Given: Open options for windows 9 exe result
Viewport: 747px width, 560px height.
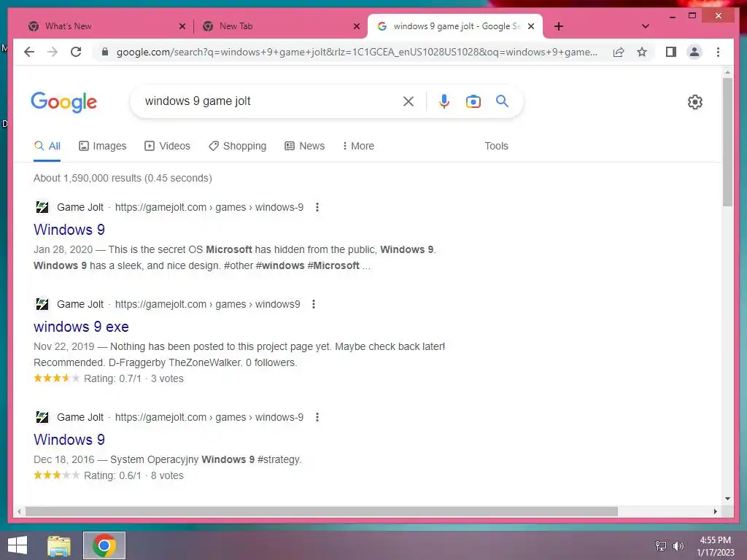Looking at the screenshot, I should (314, 304).
